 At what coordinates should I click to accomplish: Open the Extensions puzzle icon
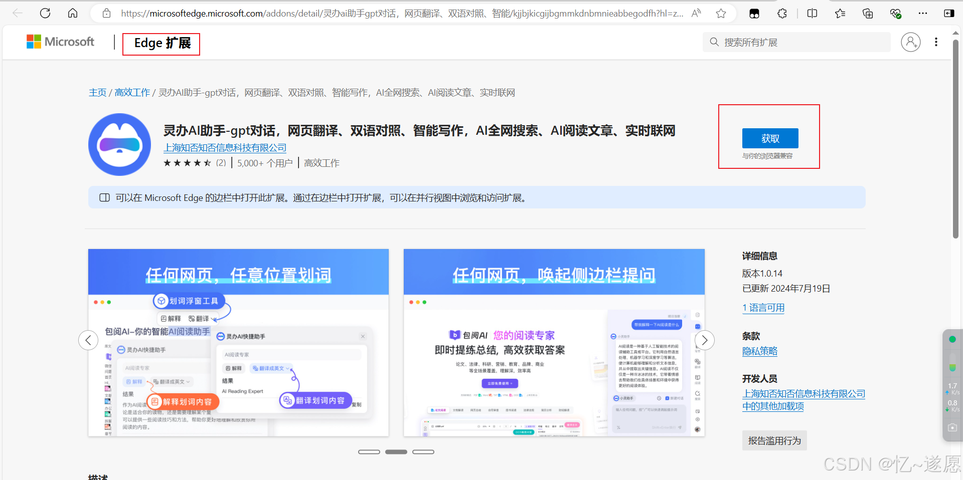(x=782, y=14)
